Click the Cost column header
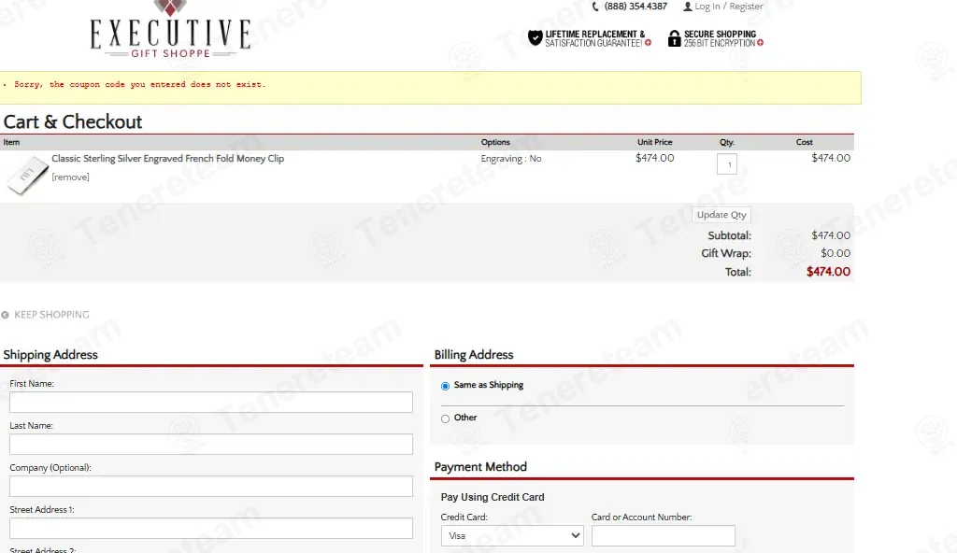957x553 pixels. 804,142
